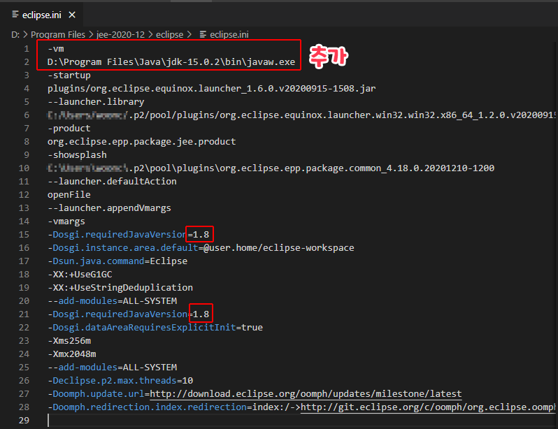Click the epp.package.common path on line 10

271,168
